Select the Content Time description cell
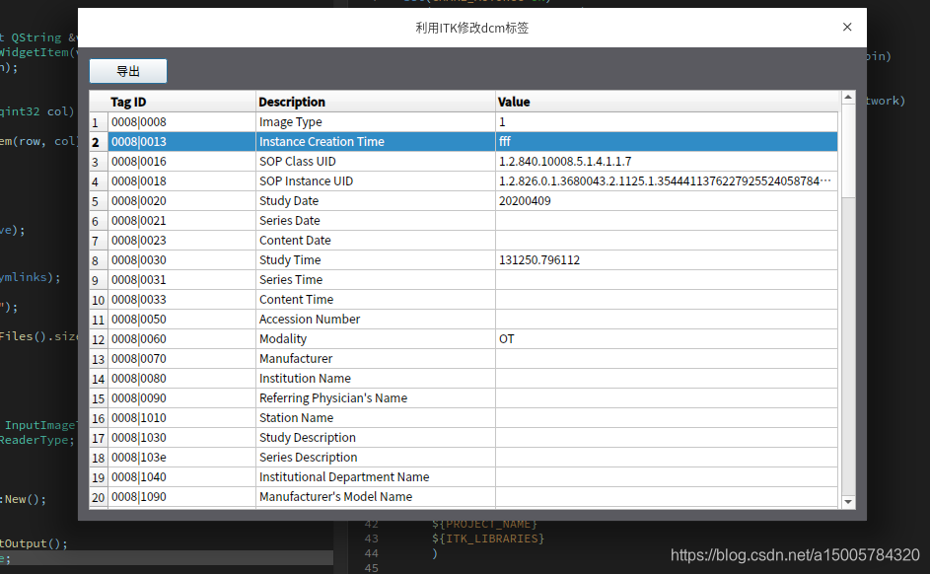The width and height of the screenshot is (930, 574). pyautogui.click(x=376, y=300)
